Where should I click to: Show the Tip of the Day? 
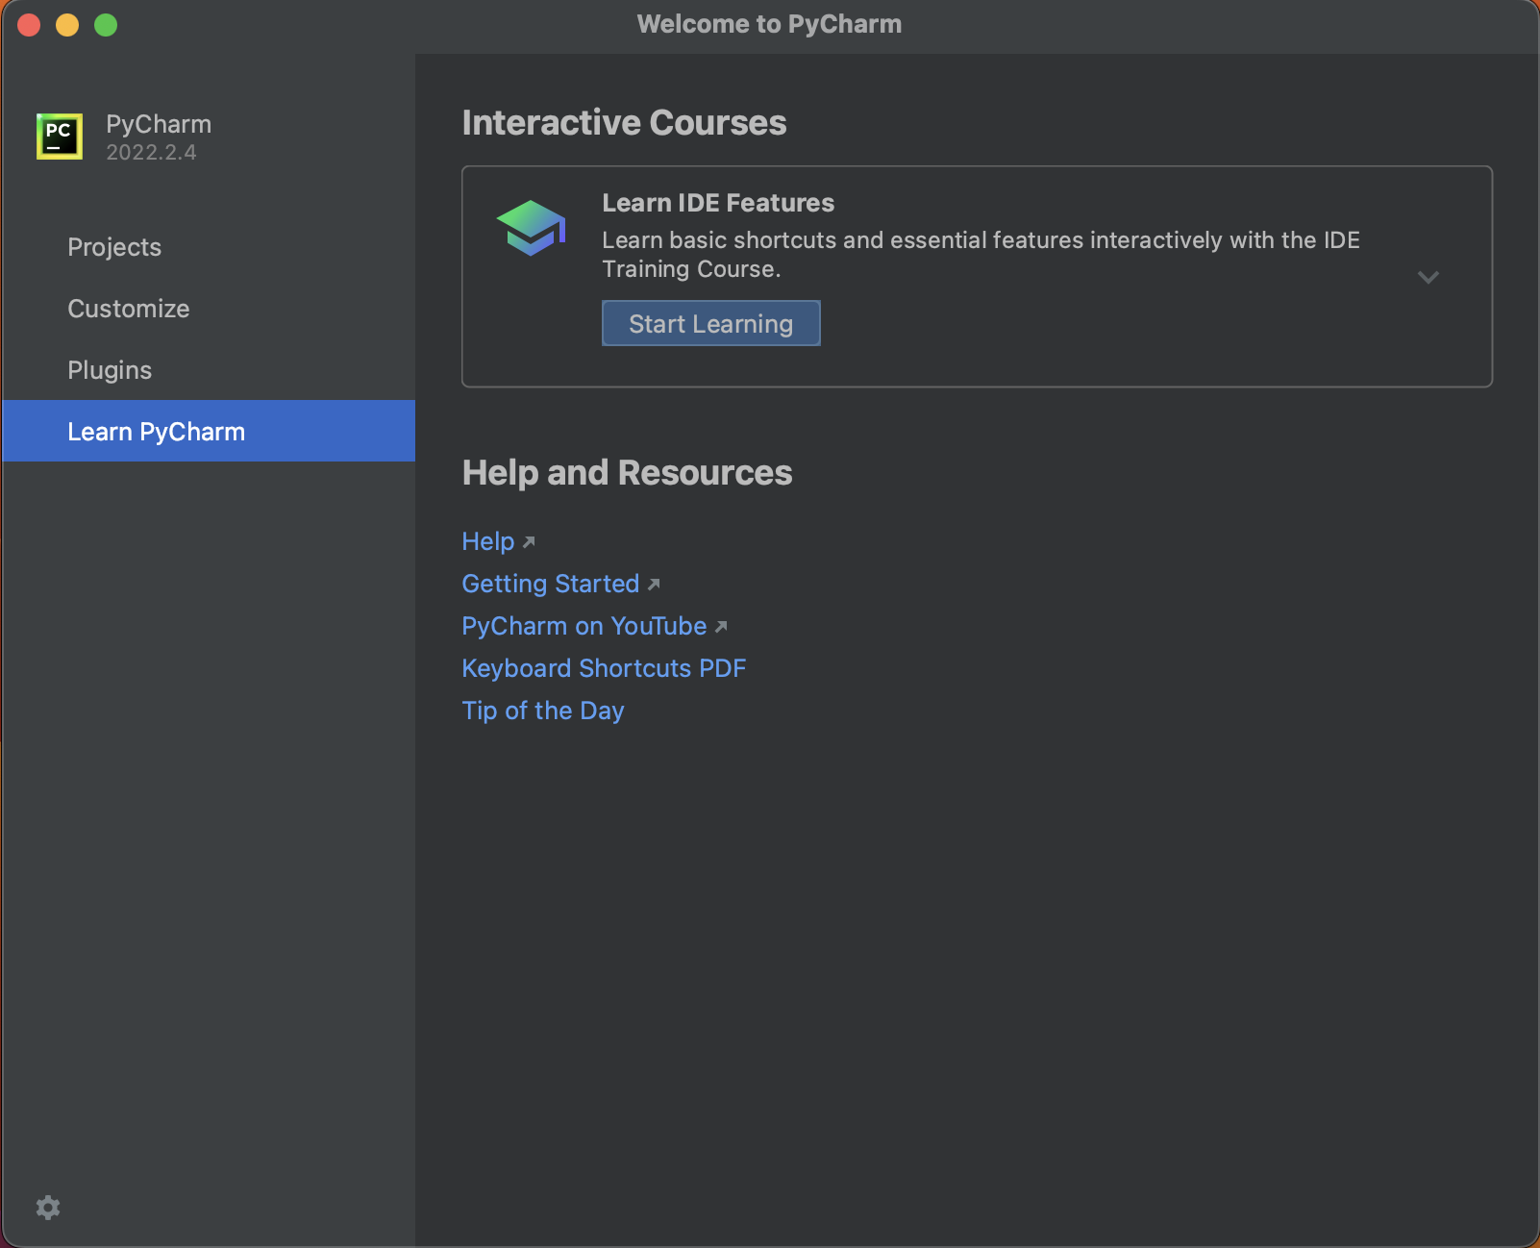[x=543, y=711]
